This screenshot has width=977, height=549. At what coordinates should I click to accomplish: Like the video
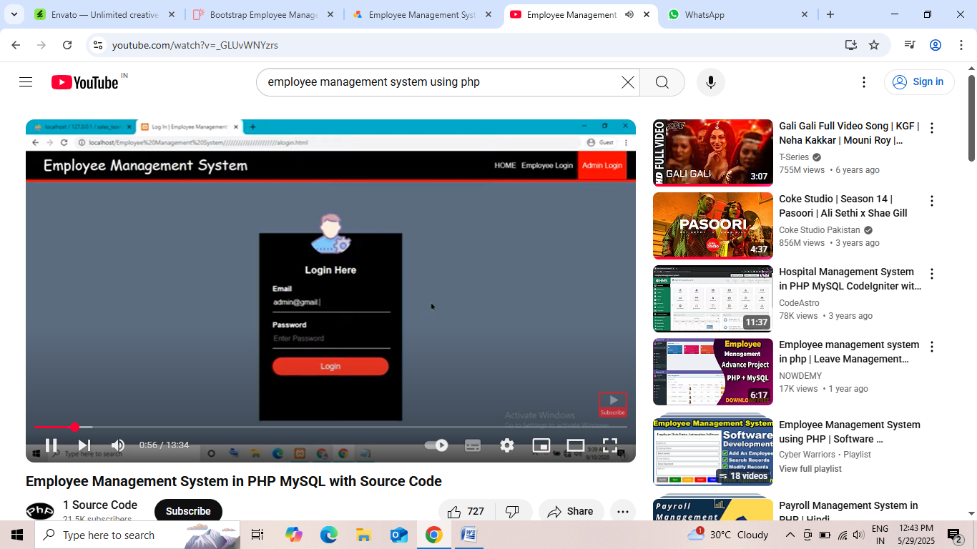(x=465, y=511)
